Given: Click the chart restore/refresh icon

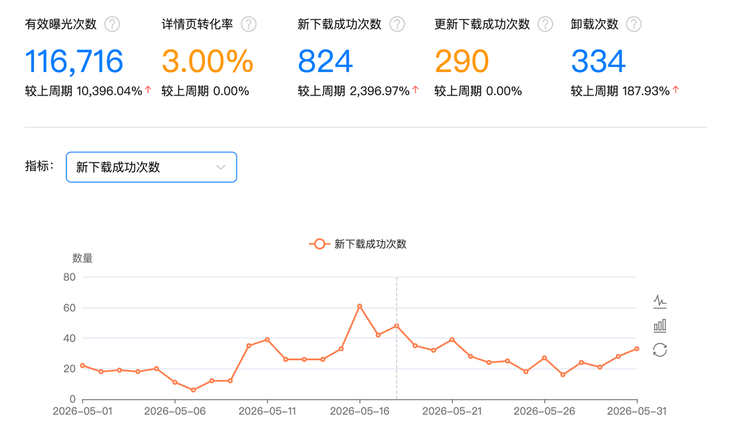Looking at the screenshot, I should [660, 350].
